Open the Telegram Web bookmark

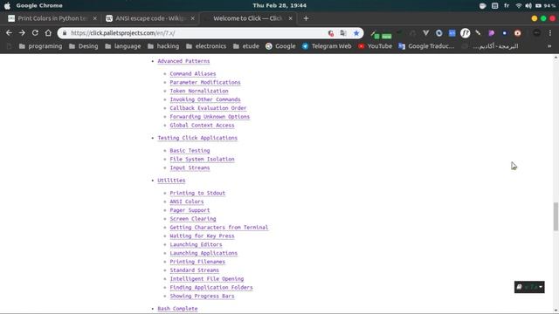point(327,46)
